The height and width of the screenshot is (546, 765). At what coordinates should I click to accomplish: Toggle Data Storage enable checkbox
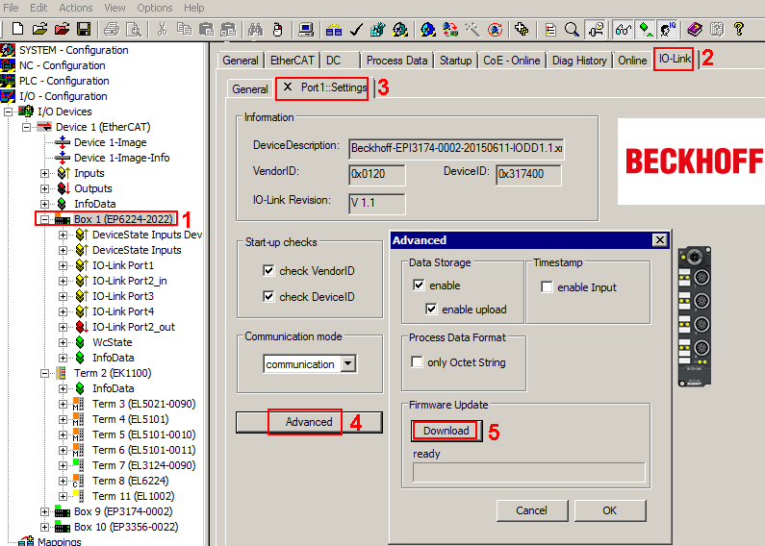pos(419,285)
